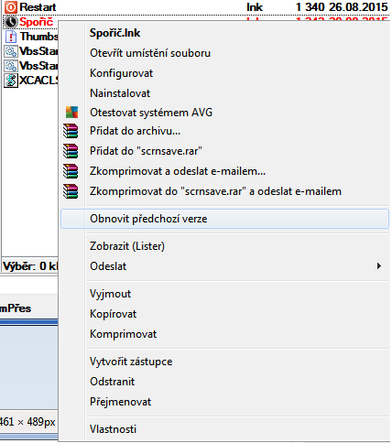Click the AVG antivirus icon
The height and width of the screenshot is (443, 392).
pyautogui.click(x=71, y=113)
